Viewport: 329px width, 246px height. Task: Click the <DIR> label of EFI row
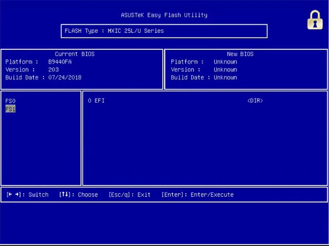(x=255, y=101)
